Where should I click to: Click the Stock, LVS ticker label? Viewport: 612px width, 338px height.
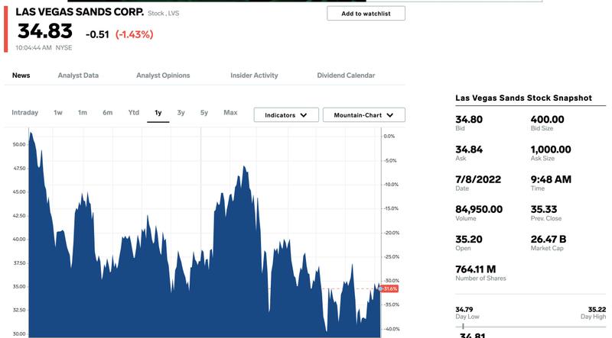coord(164,13)
